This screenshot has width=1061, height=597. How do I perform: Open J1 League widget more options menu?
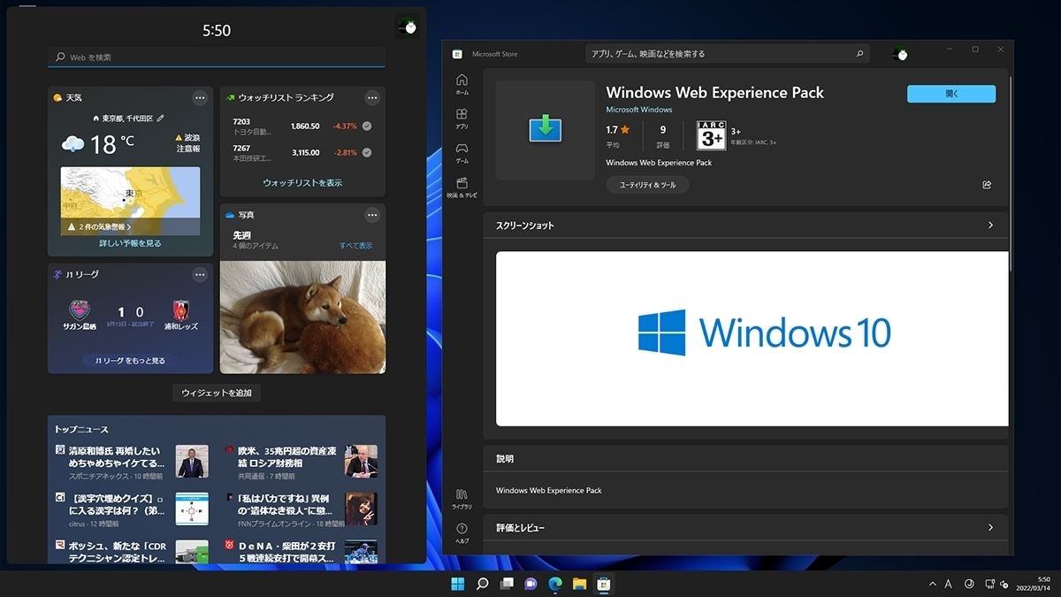[x=200, y=274]
